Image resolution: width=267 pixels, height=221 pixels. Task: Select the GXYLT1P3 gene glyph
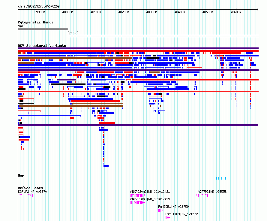(x=168, y=218)
